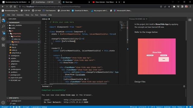Switch to the React App browser tab
Viewport: 193px width, 108px height.
(76, 2)
